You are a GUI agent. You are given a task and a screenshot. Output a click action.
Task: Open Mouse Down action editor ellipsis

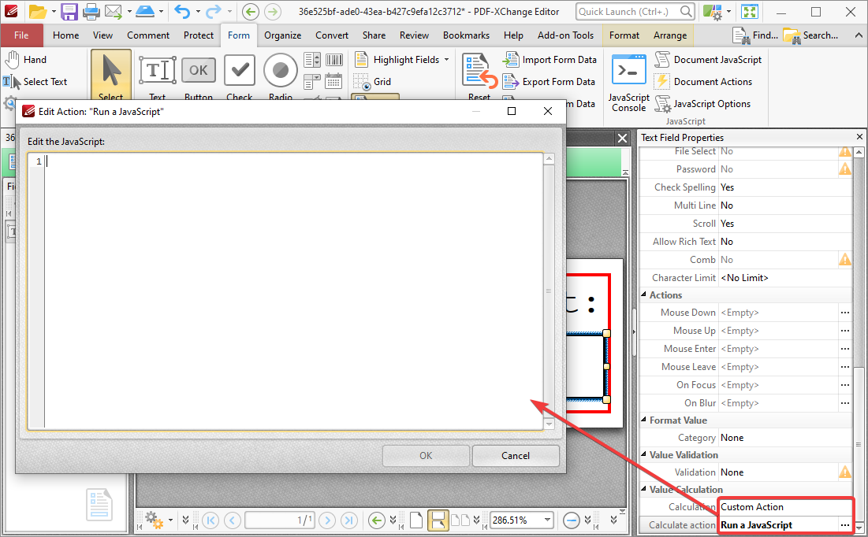click(x=844, y=313)
